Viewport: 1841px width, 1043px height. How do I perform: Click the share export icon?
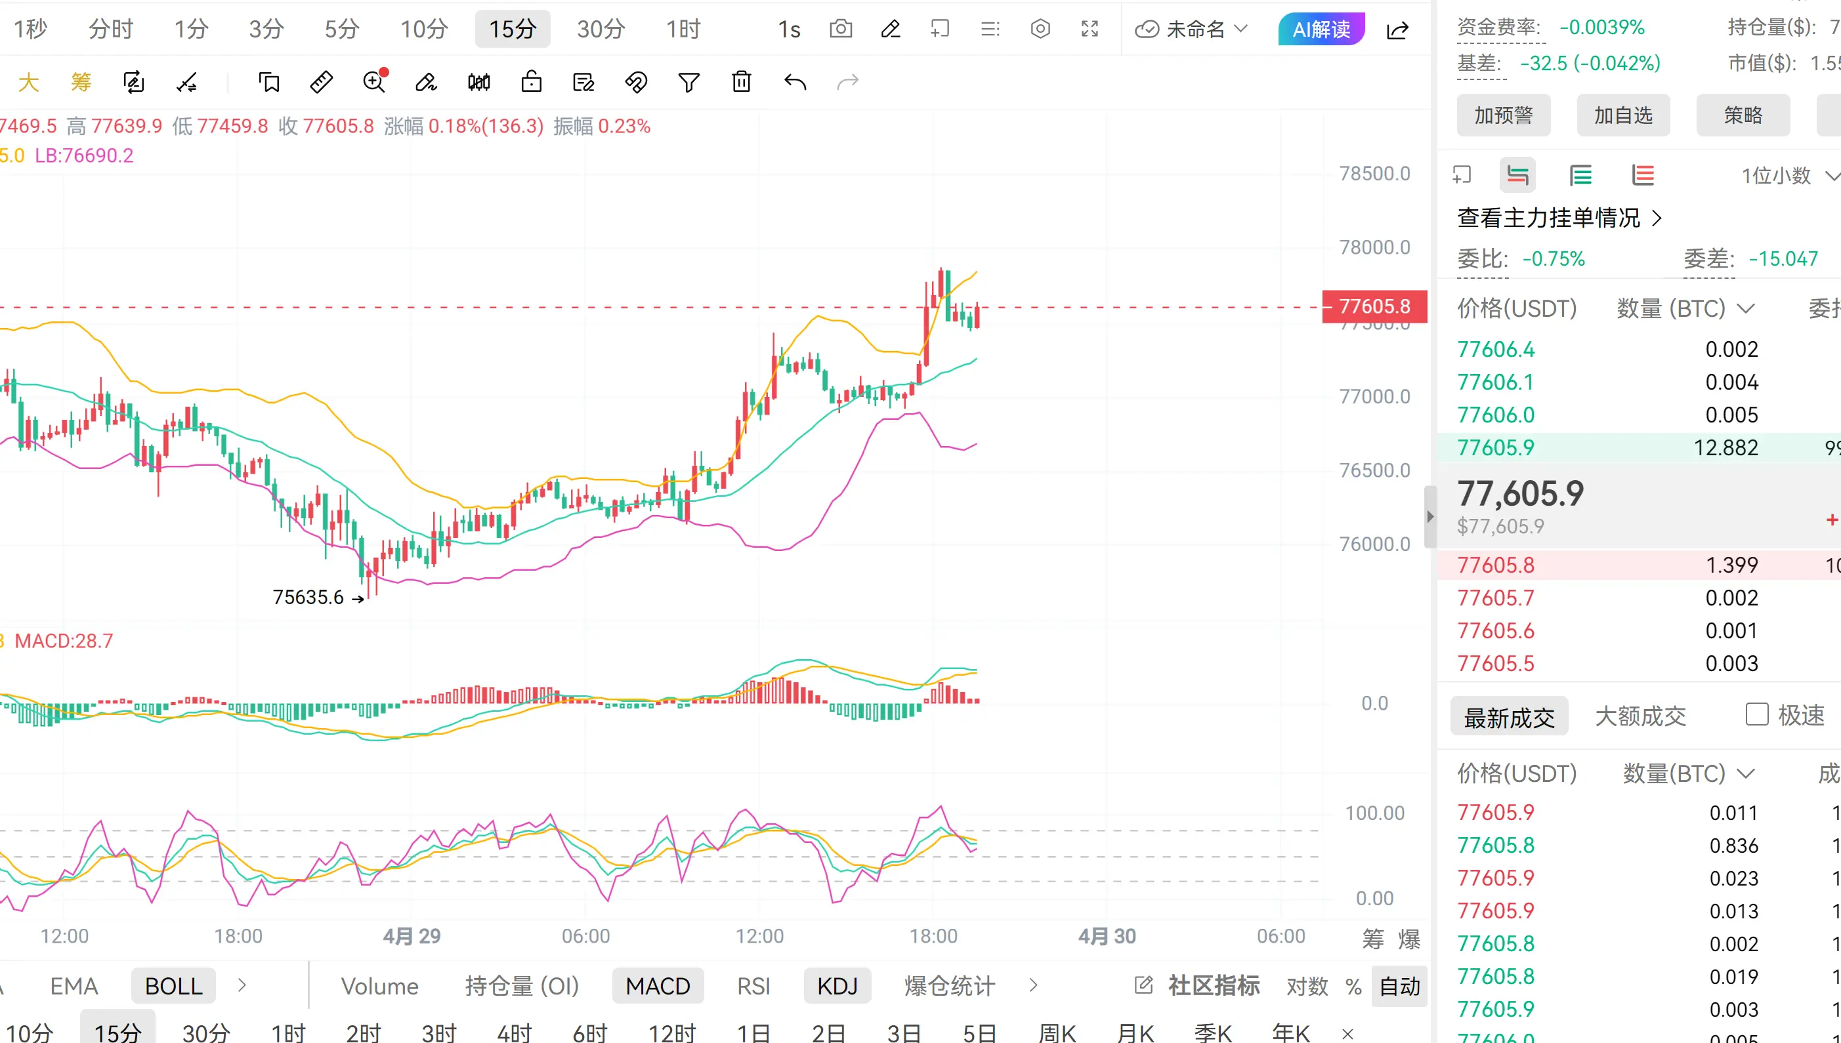(1397, 30)
